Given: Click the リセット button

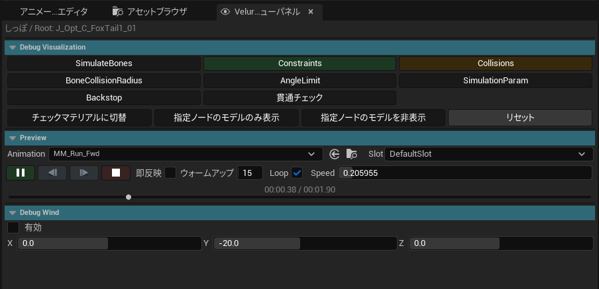Looking at the screenshot, I should 520,118.
